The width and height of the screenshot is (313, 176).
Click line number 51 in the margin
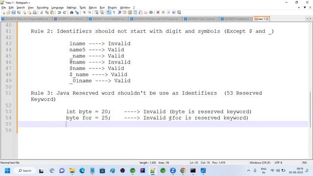[x=8, y=93]
